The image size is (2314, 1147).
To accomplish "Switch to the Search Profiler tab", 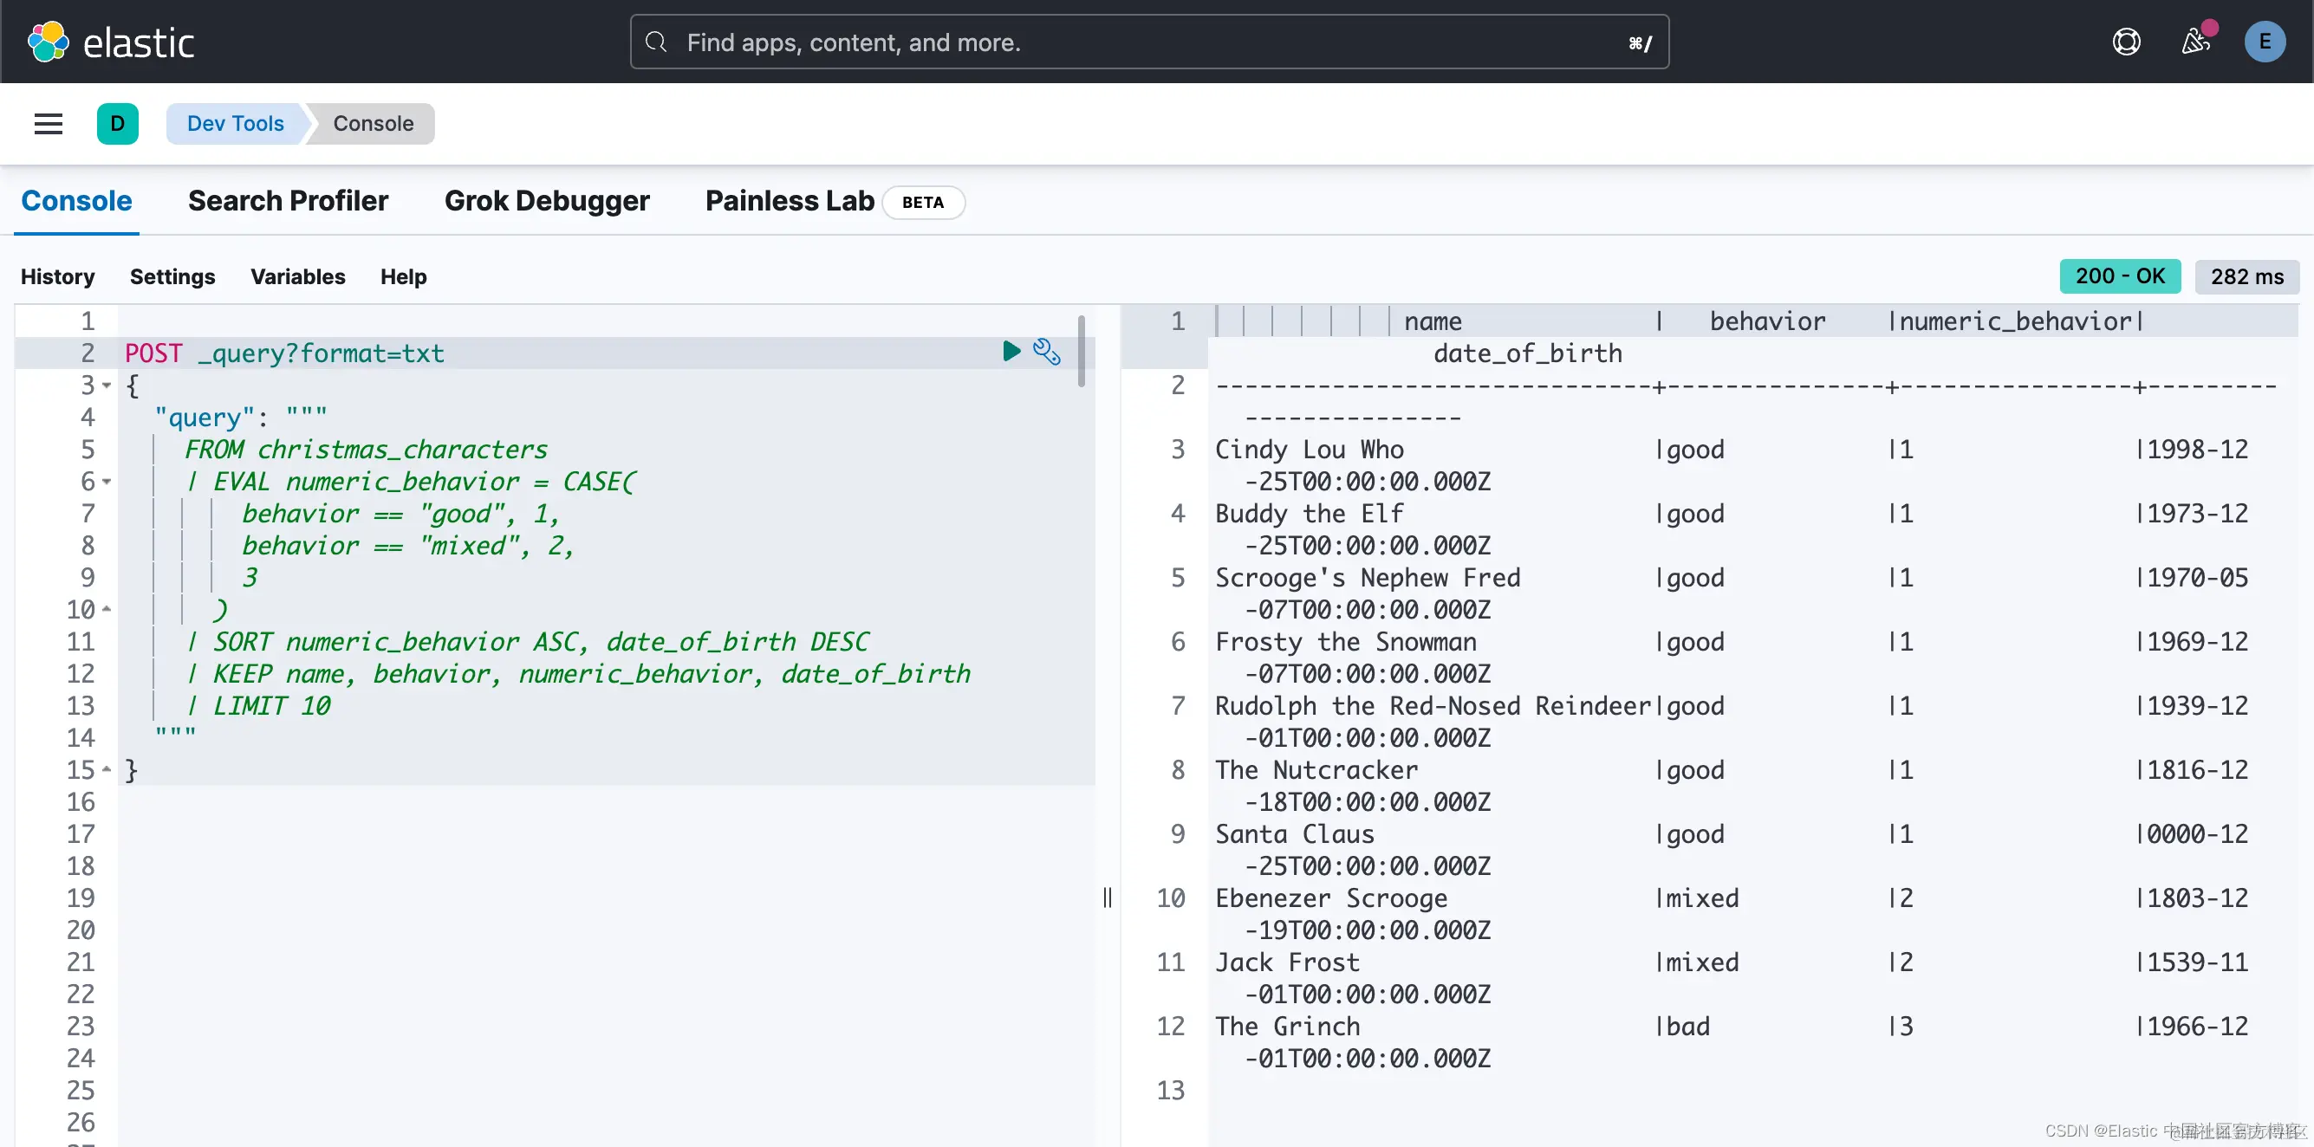I will (288, 201).
